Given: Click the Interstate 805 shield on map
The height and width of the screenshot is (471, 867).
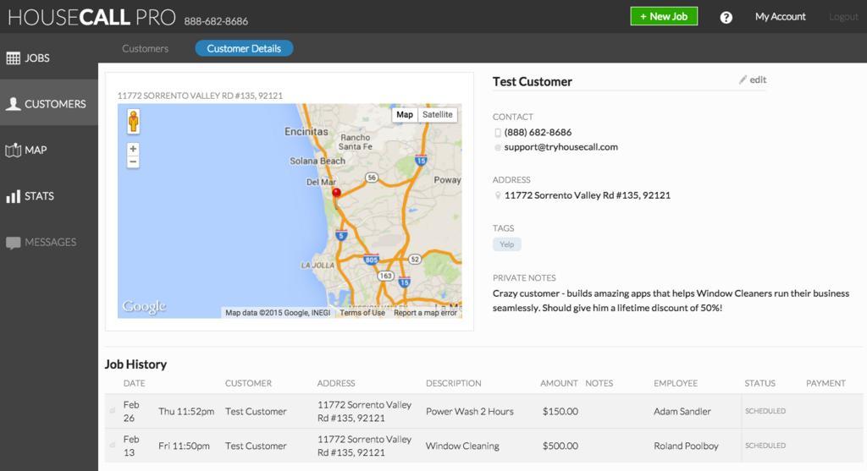Looking at the screenshot, I should [371, 259].
